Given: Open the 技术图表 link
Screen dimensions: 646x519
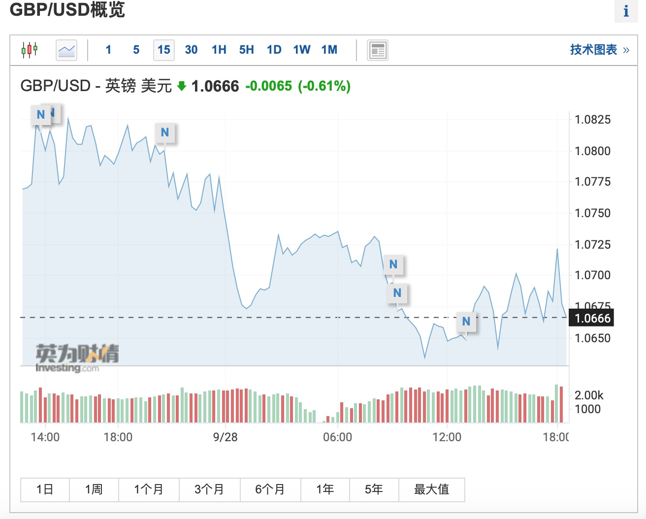Looking at the screenshot, I should coord(599,50).
